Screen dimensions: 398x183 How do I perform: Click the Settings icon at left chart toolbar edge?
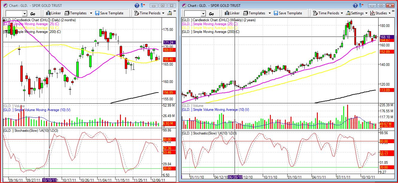(x=170, y=13)
